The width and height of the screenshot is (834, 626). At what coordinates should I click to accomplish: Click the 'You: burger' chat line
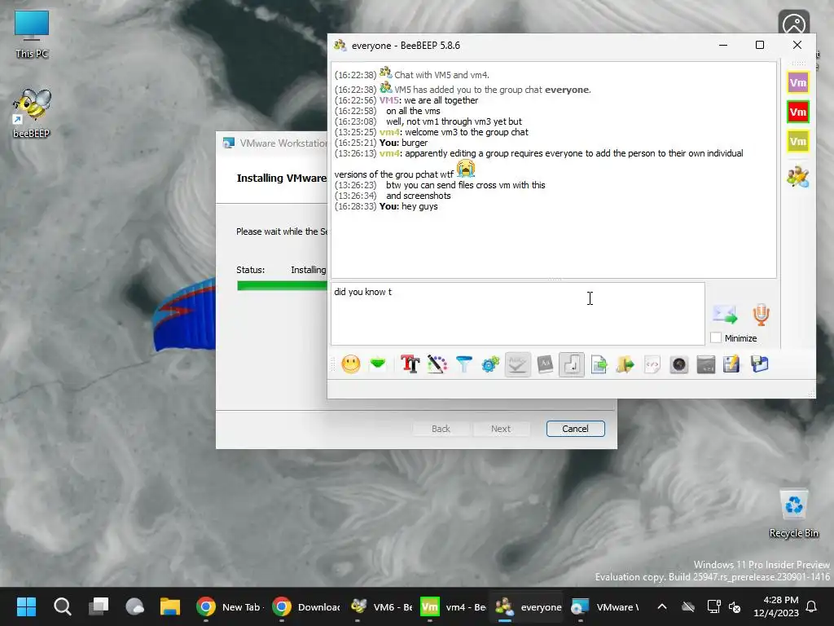(x=403, y=143)
